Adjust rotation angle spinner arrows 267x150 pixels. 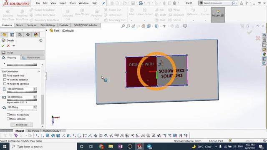click(x=35, y=107)
